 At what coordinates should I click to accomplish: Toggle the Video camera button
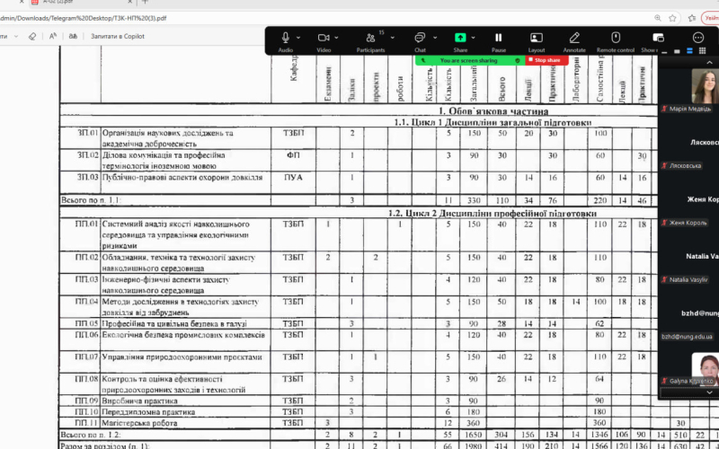tap(323, 38)
